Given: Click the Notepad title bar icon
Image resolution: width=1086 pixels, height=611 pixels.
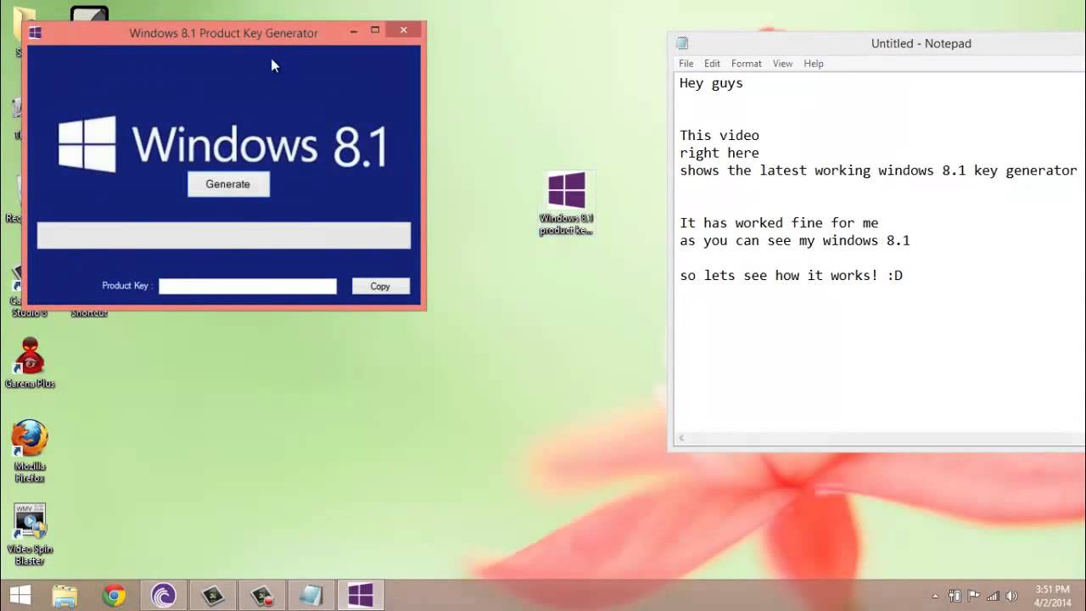Looking at the screenshot, I should pos(682,43).
